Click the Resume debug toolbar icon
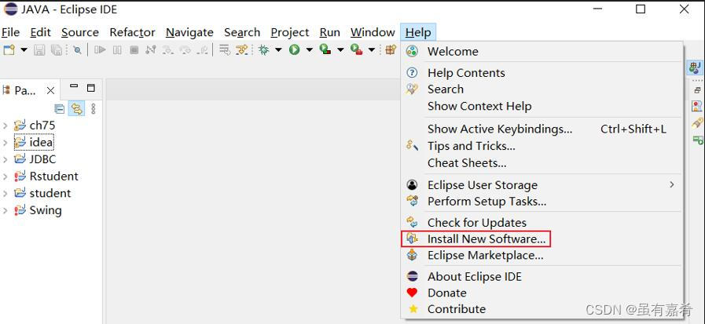705x324 pixels. (x=100, y=49)
